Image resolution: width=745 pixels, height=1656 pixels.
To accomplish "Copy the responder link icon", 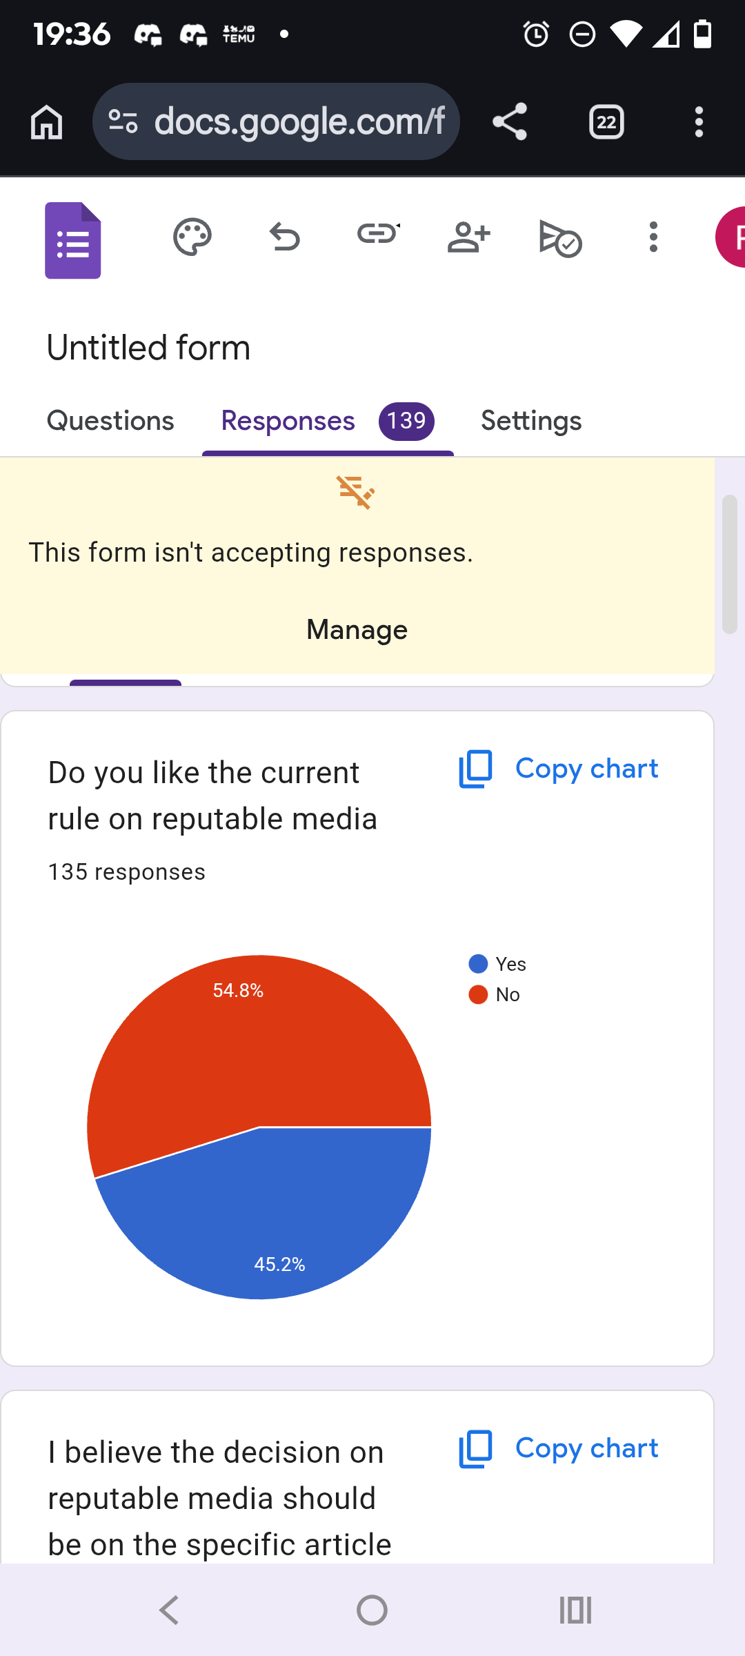I will click(378, 235).
